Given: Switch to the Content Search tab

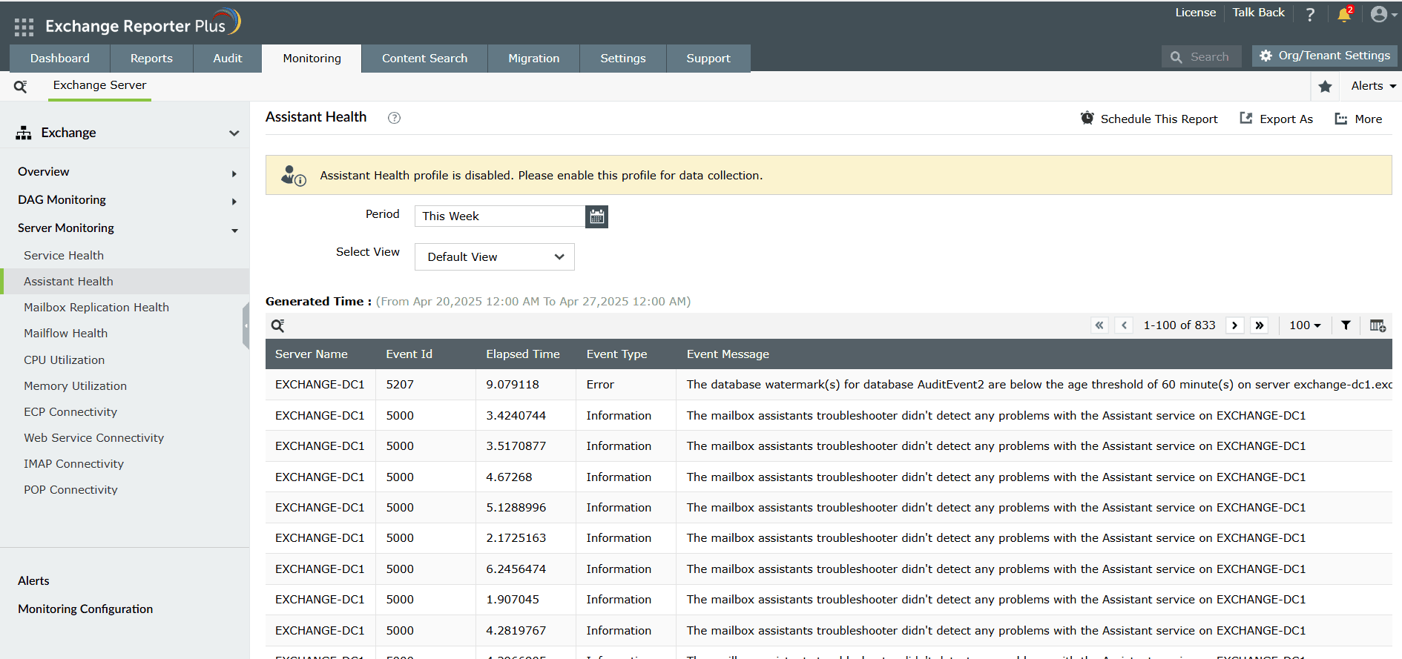Looking at the screenshot, I should pos(424,59).
